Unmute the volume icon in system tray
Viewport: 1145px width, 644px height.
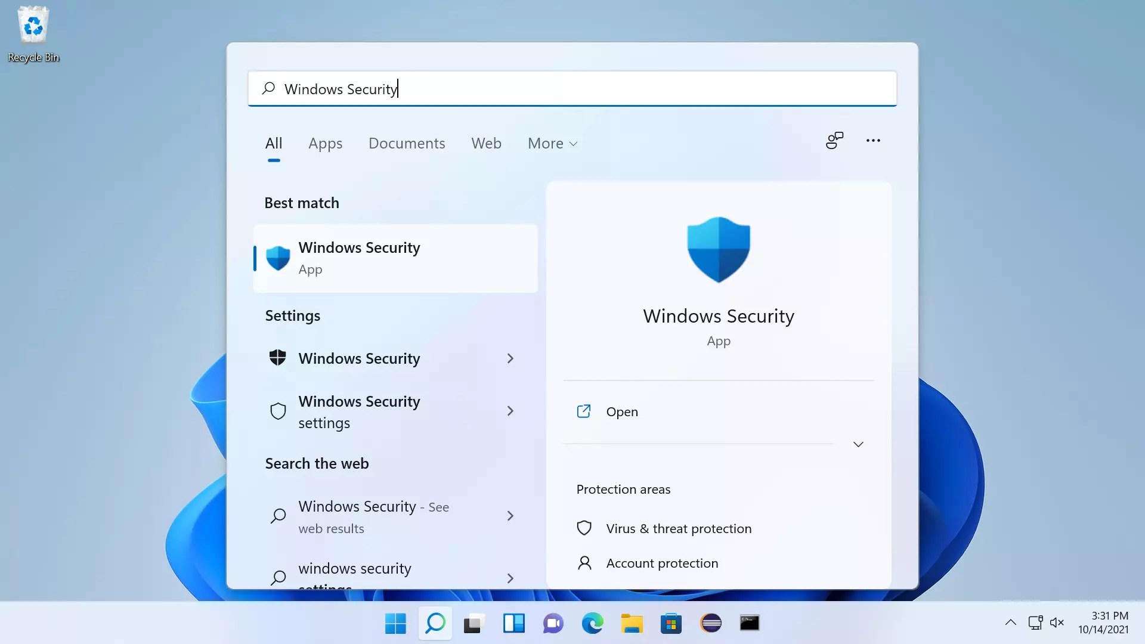[x=1057, y=623]
